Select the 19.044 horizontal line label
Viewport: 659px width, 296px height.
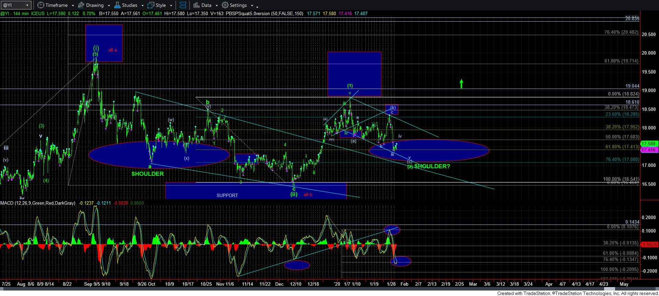coord(632,86)
